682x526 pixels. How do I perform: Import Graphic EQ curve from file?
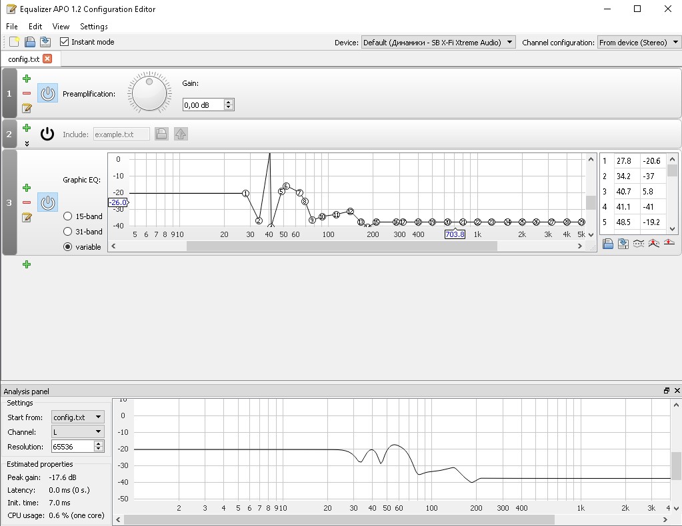(x=607, y=244)
